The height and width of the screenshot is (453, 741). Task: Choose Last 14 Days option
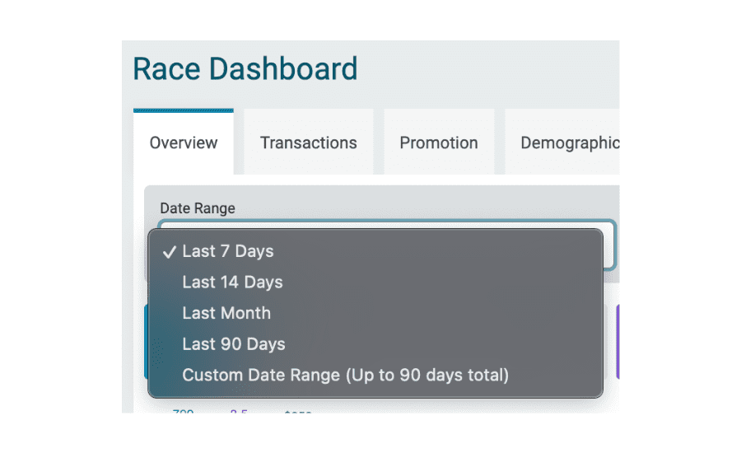click(375, 283)
